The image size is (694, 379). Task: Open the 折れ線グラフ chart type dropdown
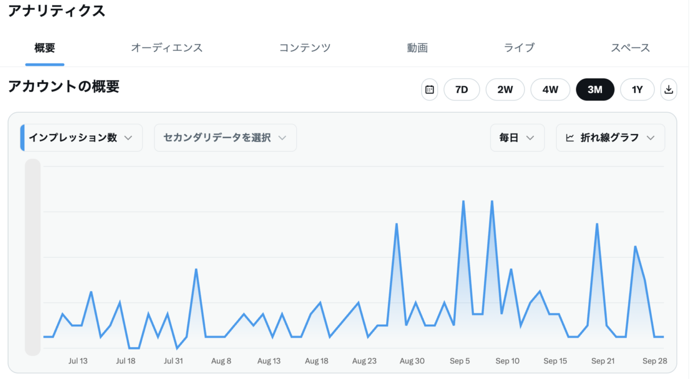pyautogui.click(x=610, y=138)
